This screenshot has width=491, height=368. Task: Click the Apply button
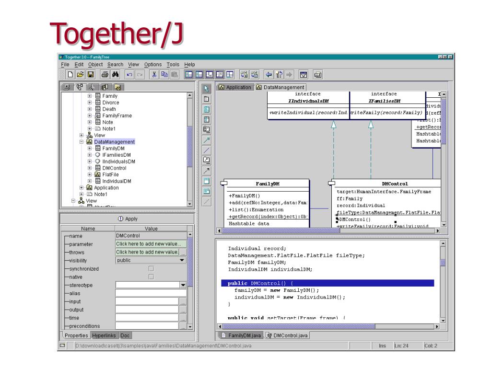click(128, 218)
